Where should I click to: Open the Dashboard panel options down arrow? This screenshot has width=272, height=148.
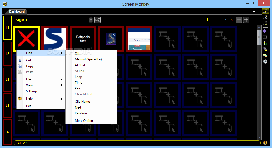[x=254, y=12]
